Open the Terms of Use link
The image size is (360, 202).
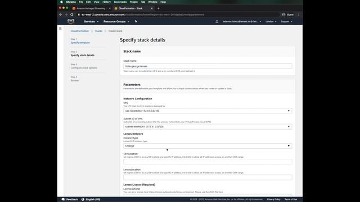point(291,200)
